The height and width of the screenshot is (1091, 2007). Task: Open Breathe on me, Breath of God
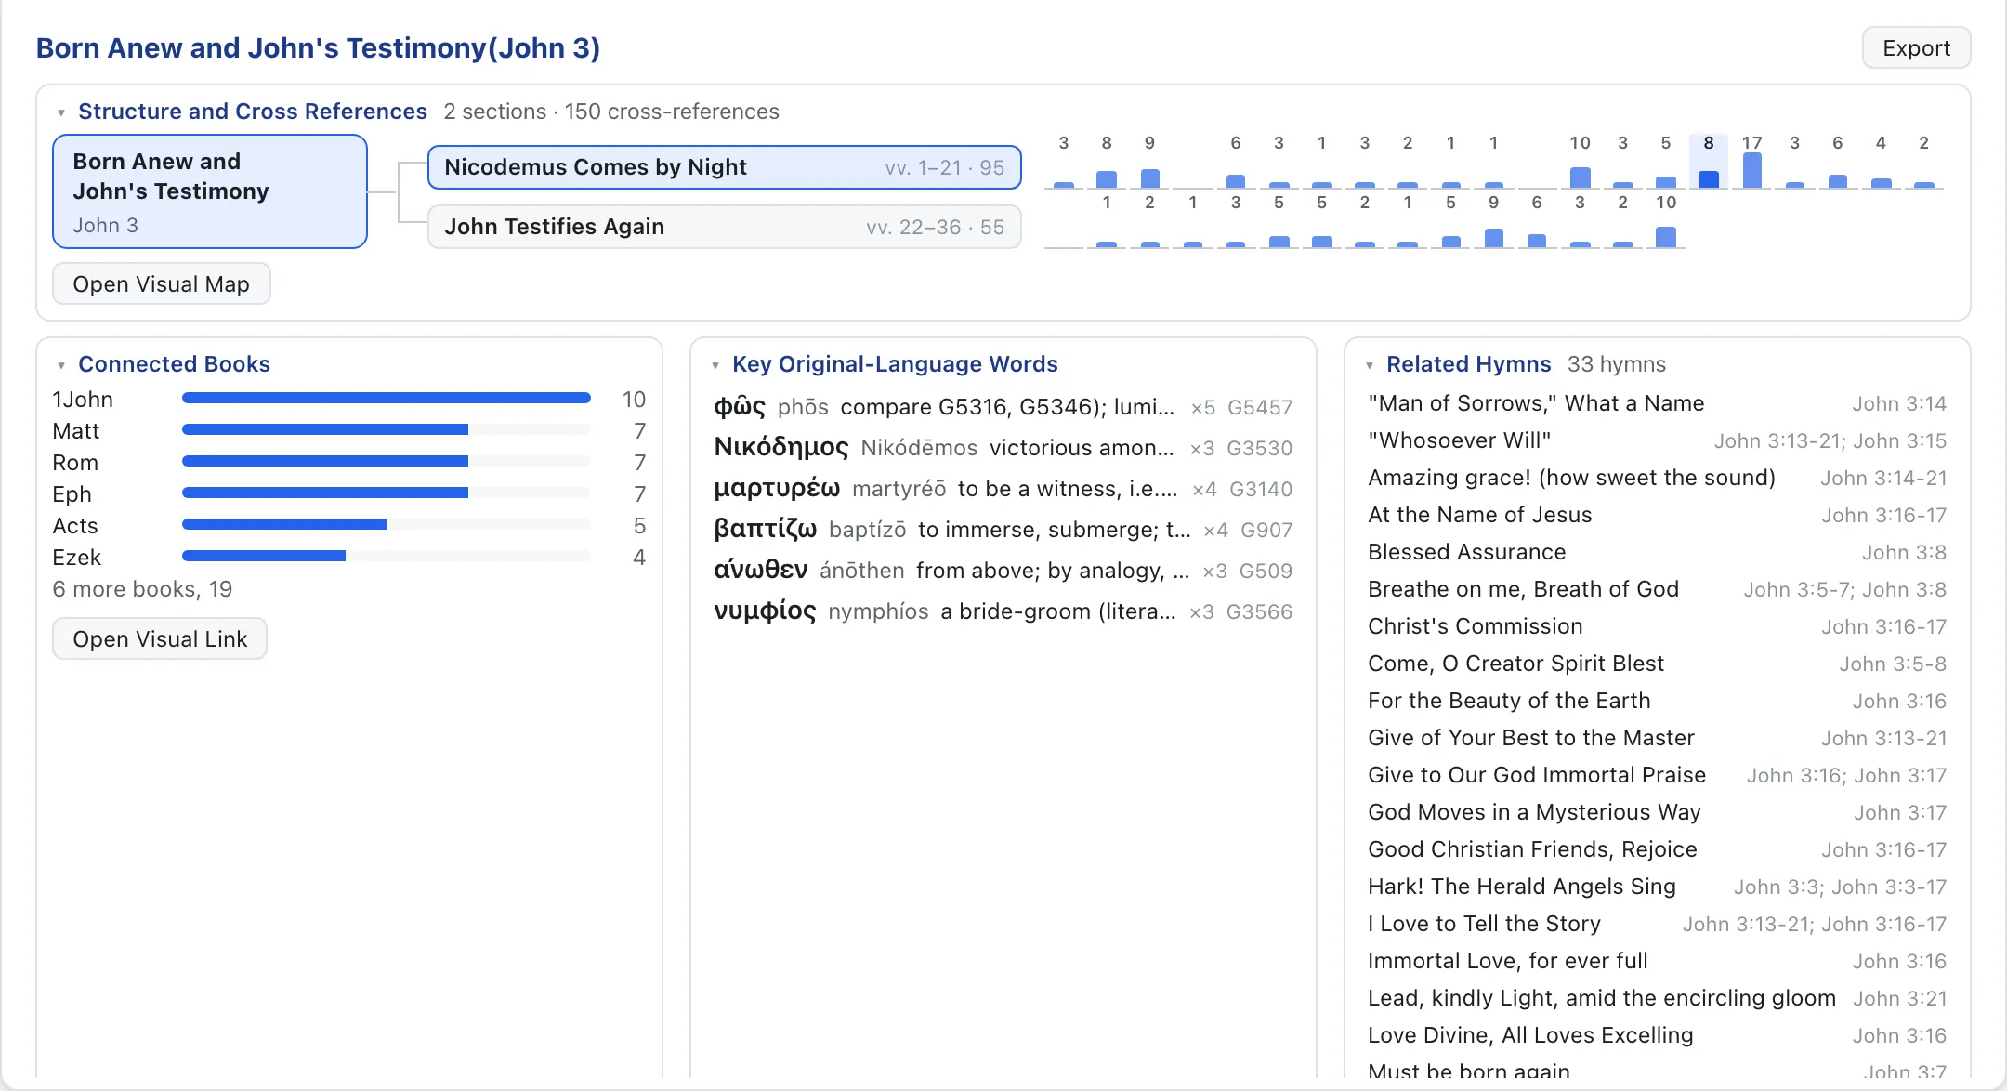[1657, 589]
